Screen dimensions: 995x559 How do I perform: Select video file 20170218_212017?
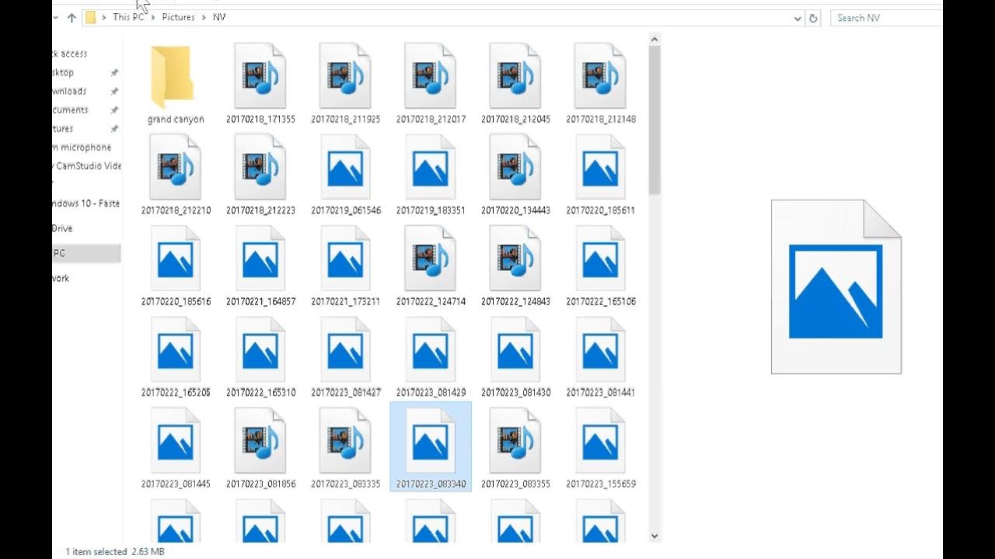pyautogui.click(x=431, y=84)
